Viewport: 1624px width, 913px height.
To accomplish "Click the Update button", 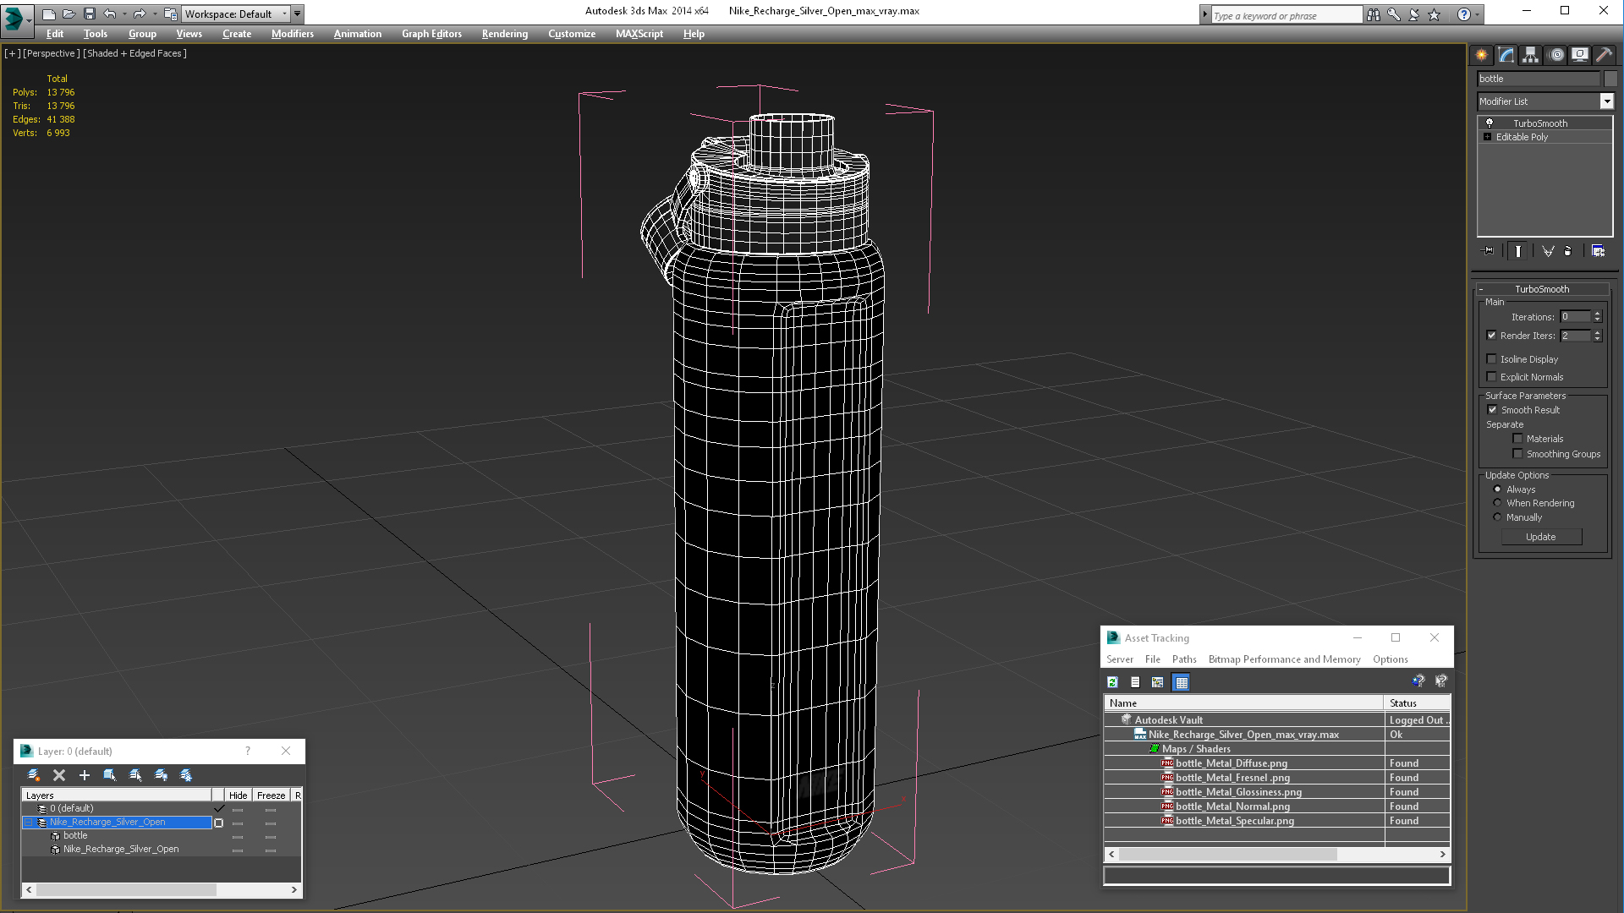I will (1540, 537).
